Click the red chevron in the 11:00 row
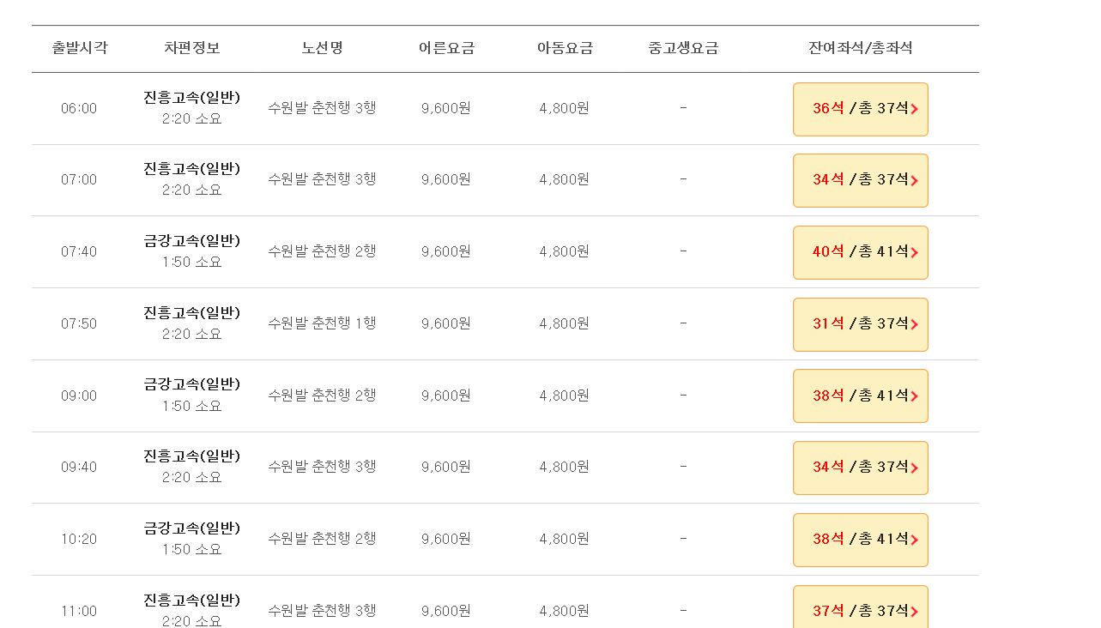Screen dimensions: 1101x628 (x=915, y=612)
